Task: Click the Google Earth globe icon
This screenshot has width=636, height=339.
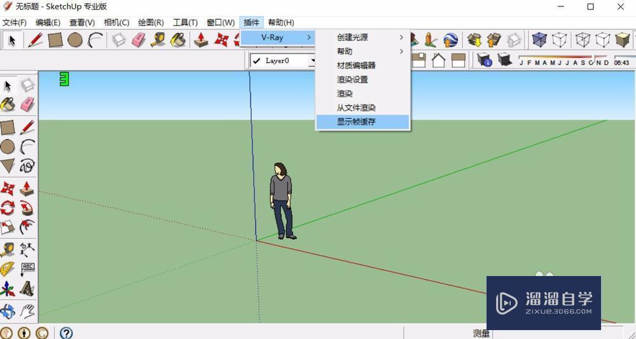Action: point(450,40)
